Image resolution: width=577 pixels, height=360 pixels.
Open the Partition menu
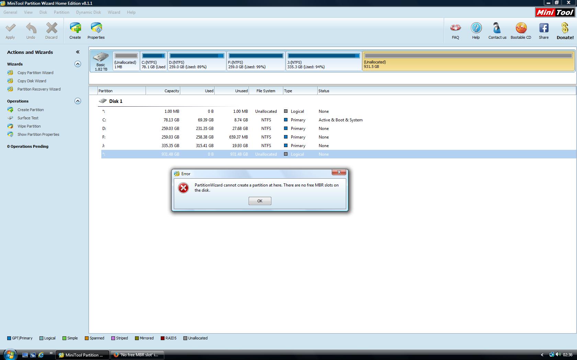coord(61,12)
